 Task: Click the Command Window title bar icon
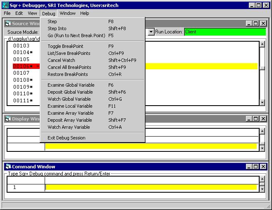[8, 167]
